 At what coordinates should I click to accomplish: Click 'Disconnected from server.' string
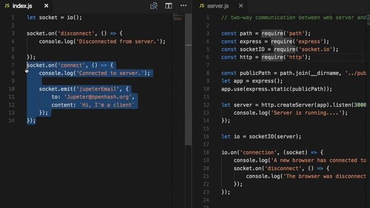pos(118,42)
